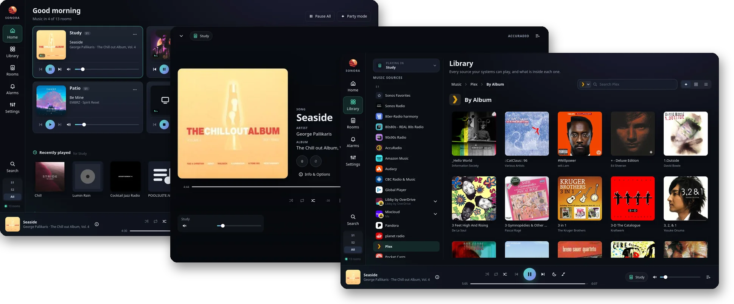
Task: Go to Home in the Library window sidebar
Action: 353,86
